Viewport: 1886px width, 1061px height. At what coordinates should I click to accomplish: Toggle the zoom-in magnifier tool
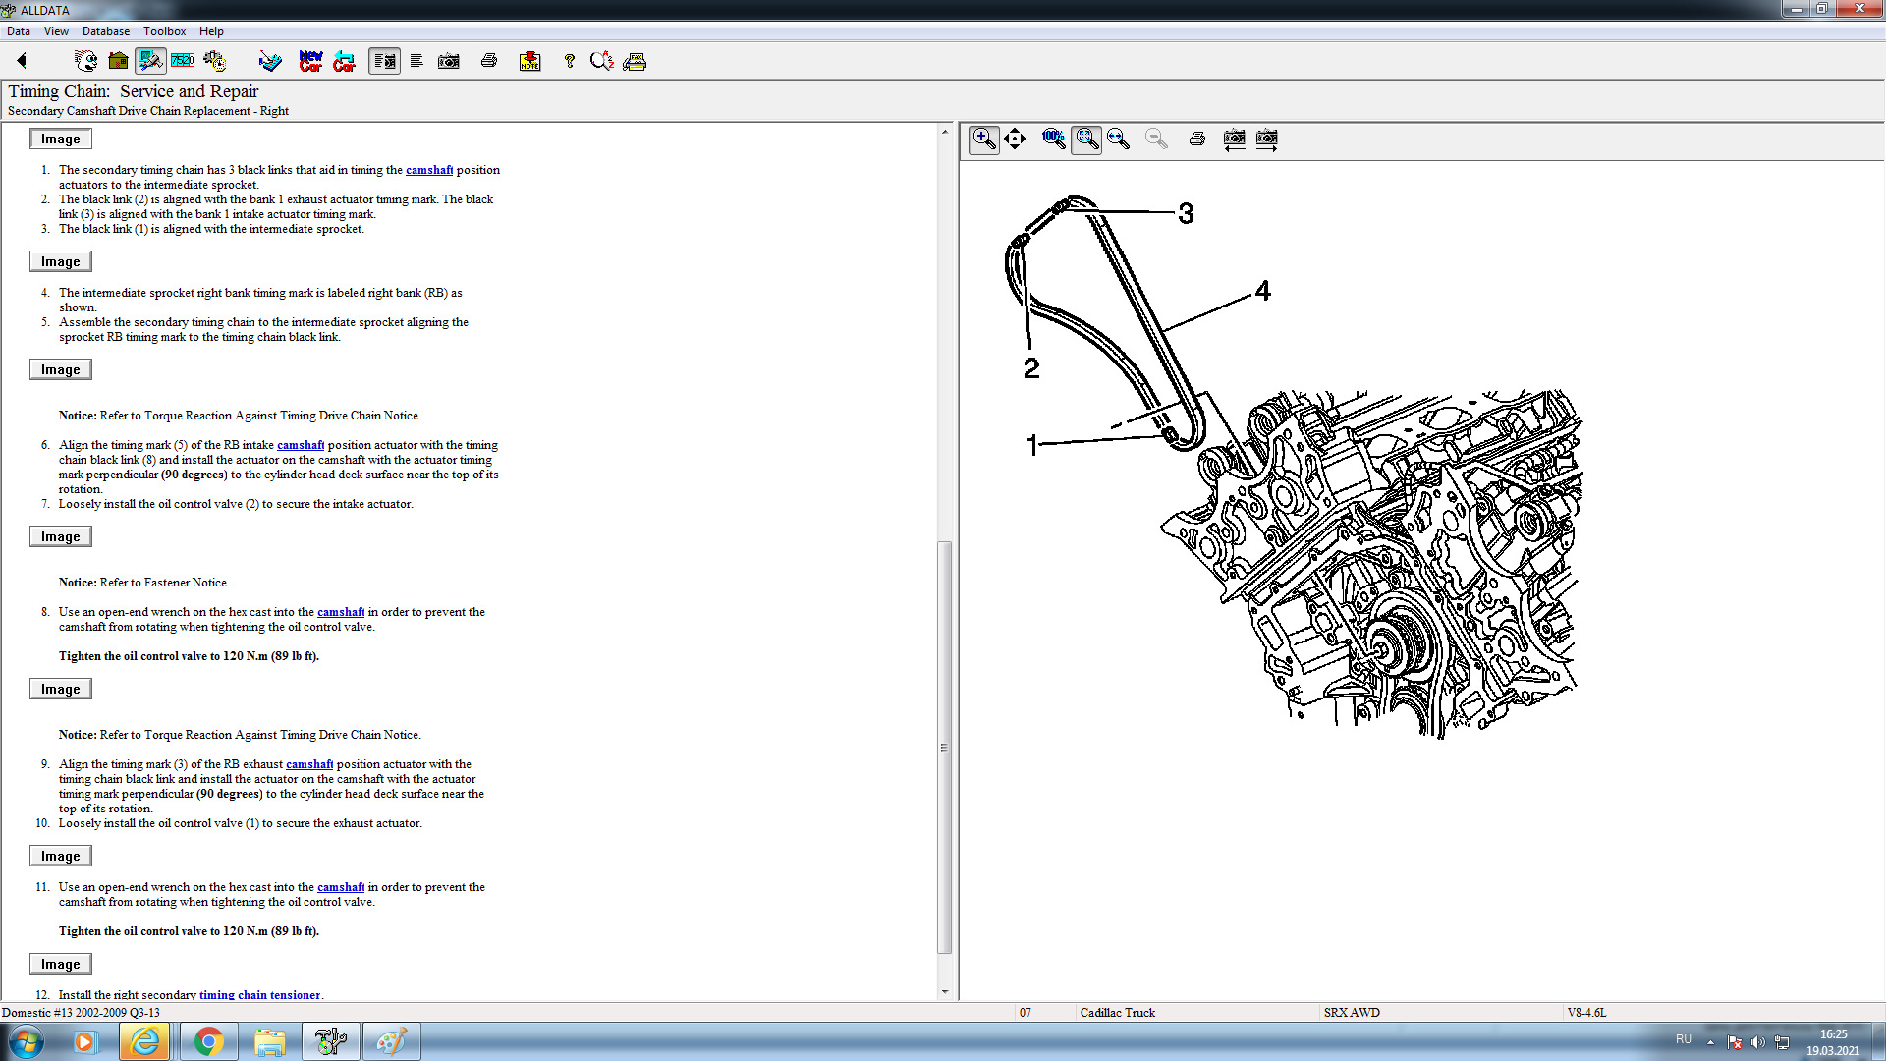coord(984,139)
